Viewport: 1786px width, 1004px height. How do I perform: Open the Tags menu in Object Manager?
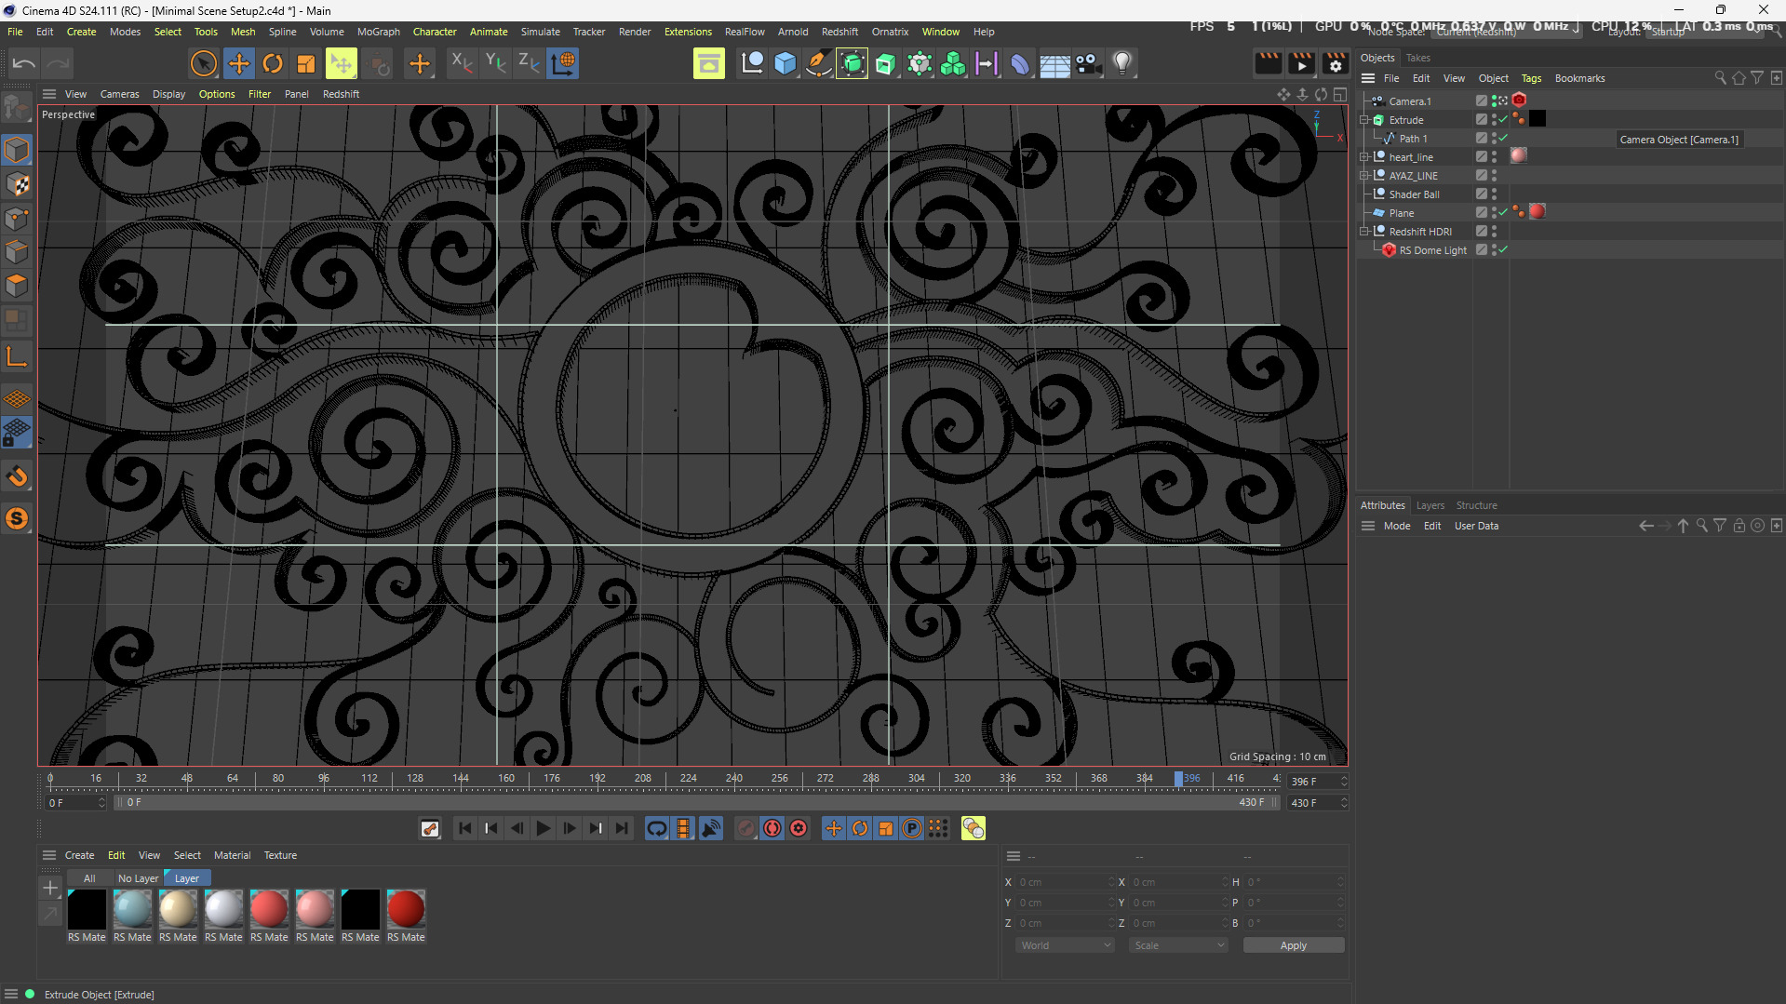[x=1531, y=78]
